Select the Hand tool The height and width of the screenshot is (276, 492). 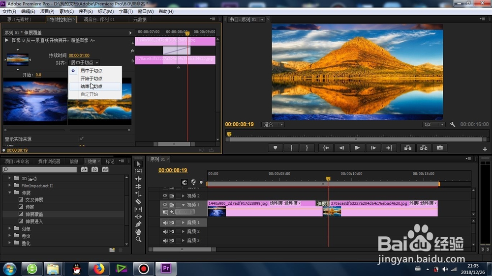[138, 232]
